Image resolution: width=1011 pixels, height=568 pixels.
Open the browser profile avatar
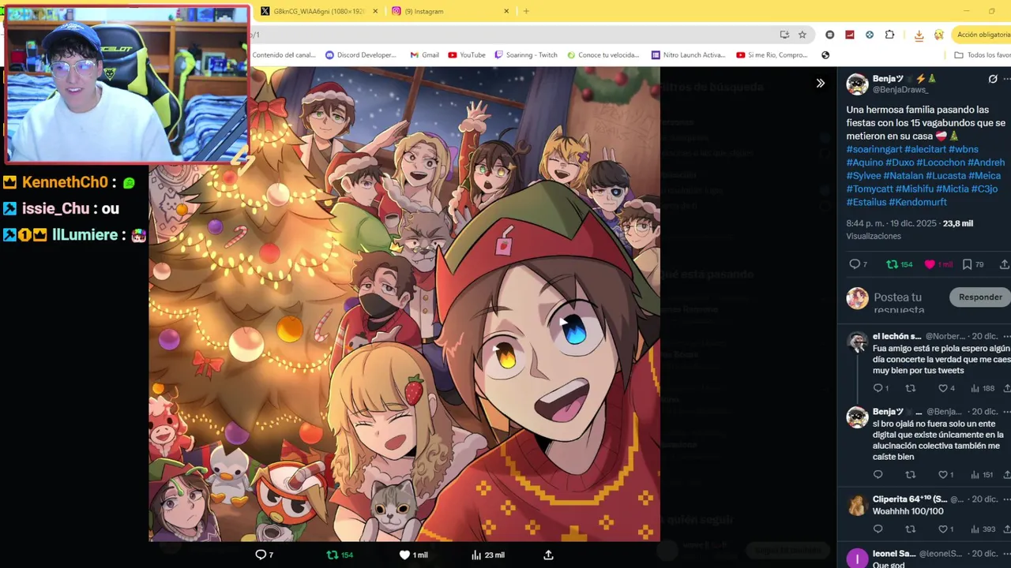point(939,35)
